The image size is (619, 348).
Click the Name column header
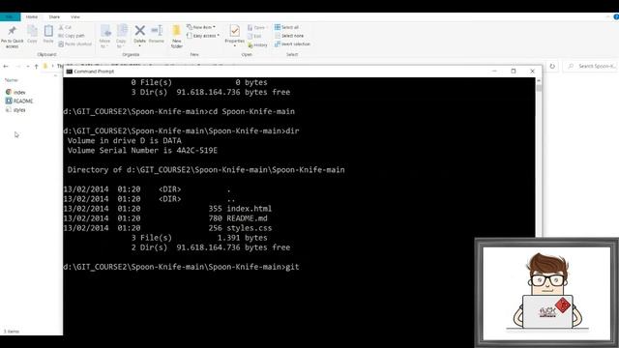[12, 80]
